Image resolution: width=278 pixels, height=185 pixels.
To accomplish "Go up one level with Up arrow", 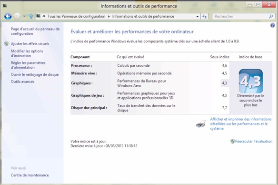I will [x=31, y=17].
